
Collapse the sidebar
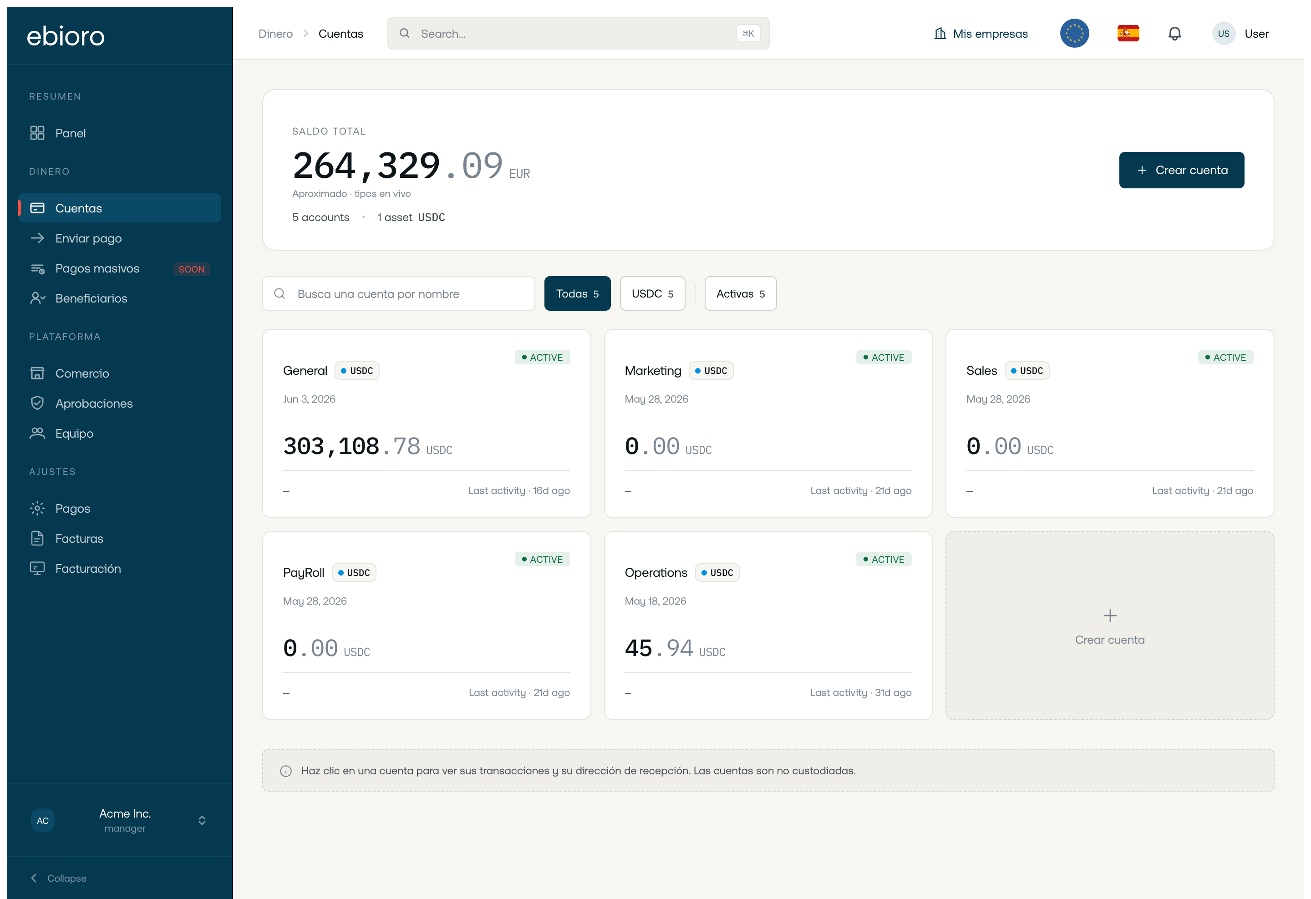(58, 878)
